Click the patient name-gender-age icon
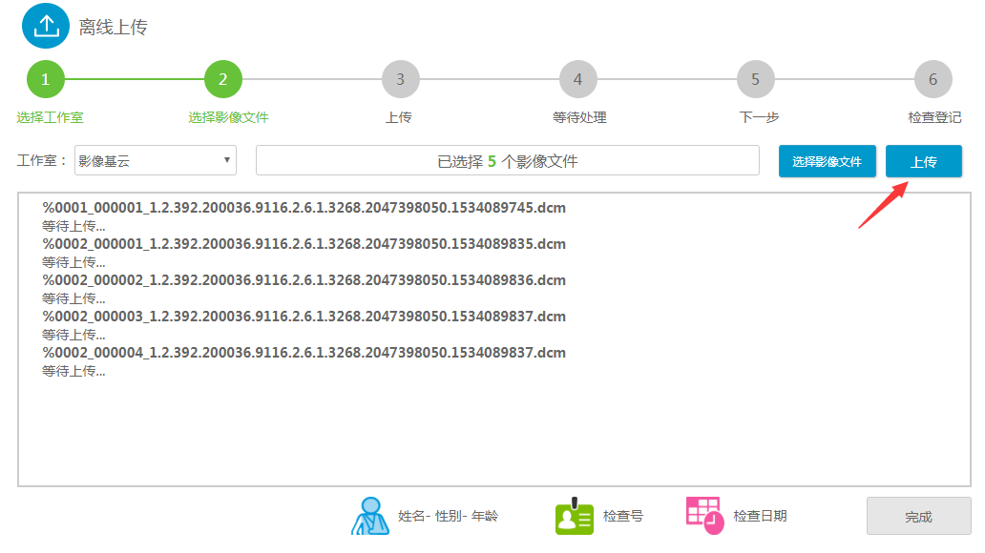Screen dimensions: 985x553 tap(370, 516)
